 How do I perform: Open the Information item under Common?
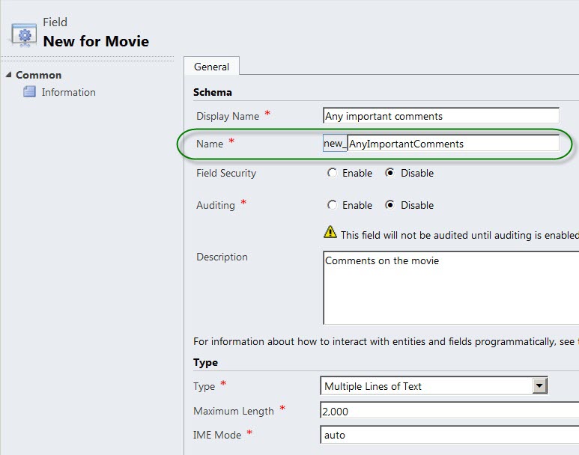[x=68, y=92]
